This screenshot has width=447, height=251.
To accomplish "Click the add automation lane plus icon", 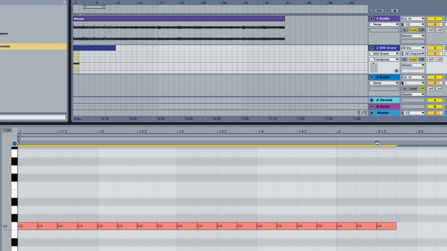I will coord(397,70).
